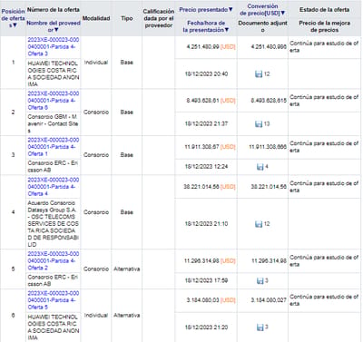The height and width of the screenshot is (342, 363).
Task: Open attached documents icon for Datasys Group offer
Action: pyautogui.click(x=259, y=224)
